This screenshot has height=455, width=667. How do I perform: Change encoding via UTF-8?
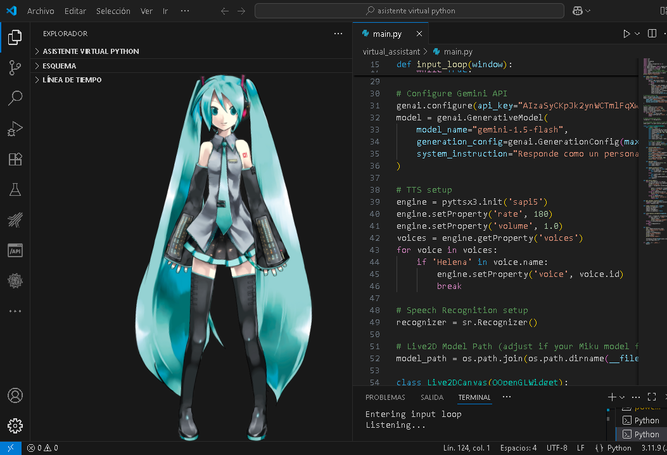(x=557, y=448)
